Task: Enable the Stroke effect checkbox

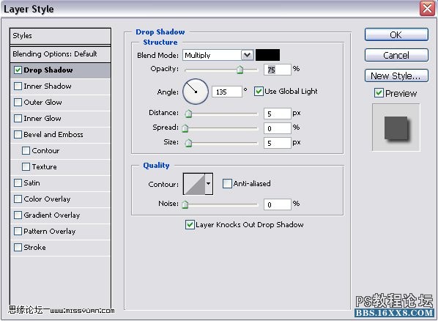Action: tap(18, 247)
